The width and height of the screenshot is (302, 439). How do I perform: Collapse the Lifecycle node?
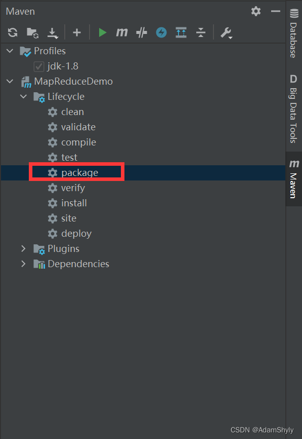point(23,97)
